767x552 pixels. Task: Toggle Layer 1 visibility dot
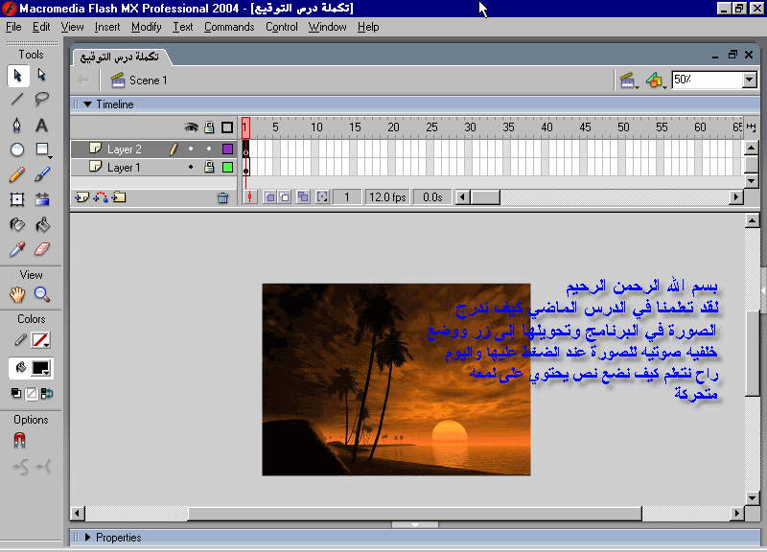click(x=191, y=167)
